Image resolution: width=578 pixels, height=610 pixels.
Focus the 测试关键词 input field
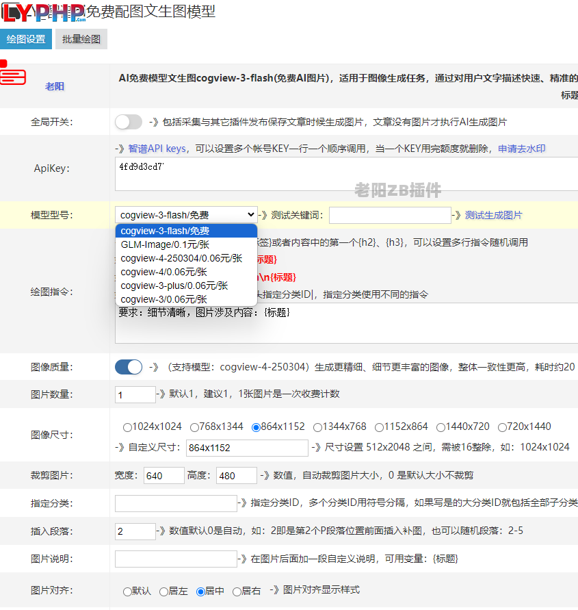[x=390, y=215]
